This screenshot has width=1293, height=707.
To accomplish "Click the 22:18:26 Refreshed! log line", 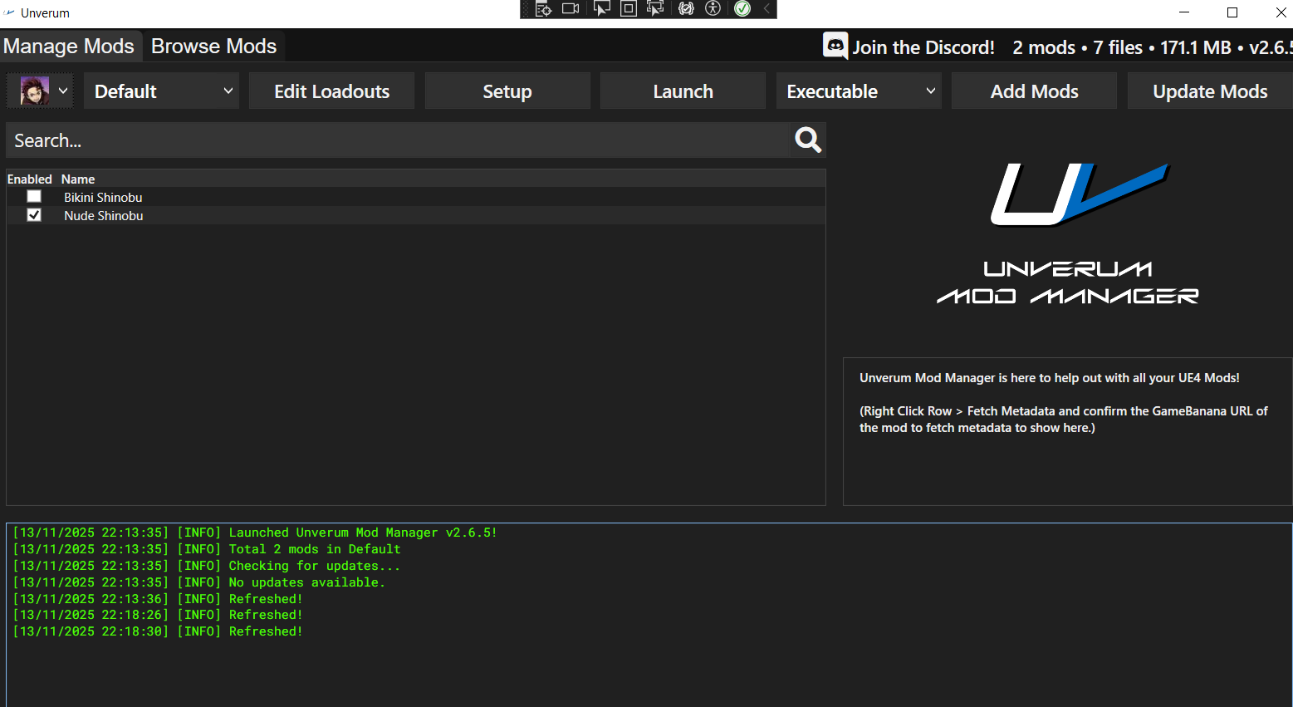I will [x=158, y=615].
